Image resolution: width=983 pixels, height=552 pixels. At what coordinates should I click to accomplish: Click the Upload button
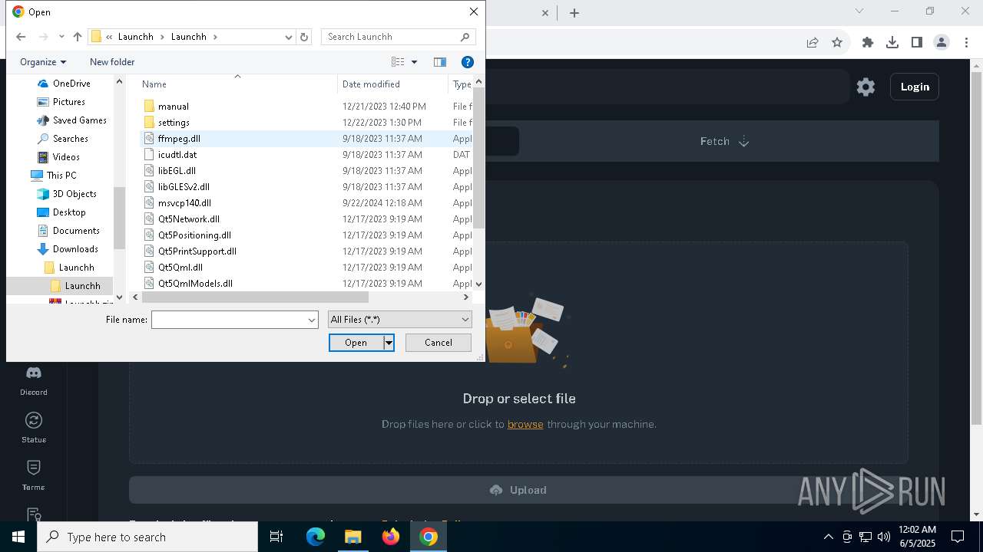(518, 490)
